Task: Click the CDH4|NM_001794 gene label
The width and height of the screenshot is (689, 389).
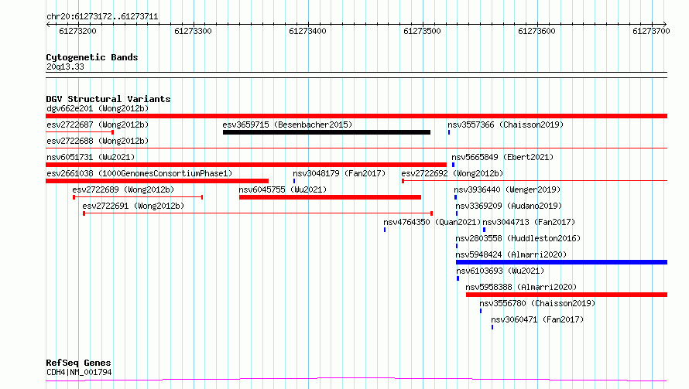Action: 79,372
